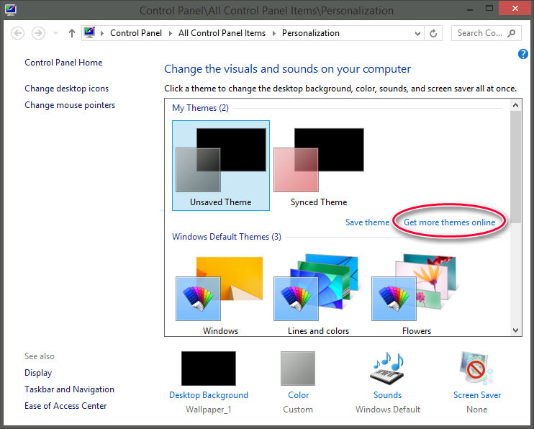Click the theme list scrollbar thumb

coord(515,167)
